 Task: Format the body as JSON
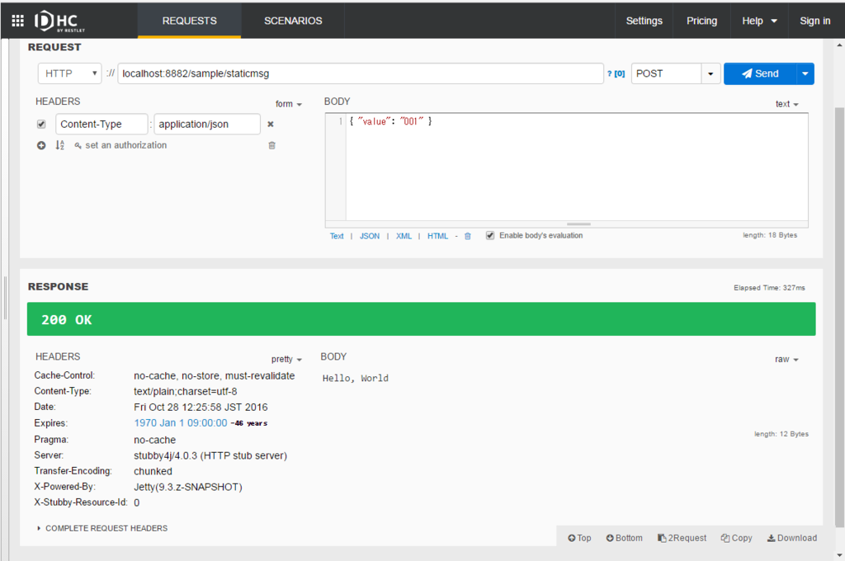370,236
